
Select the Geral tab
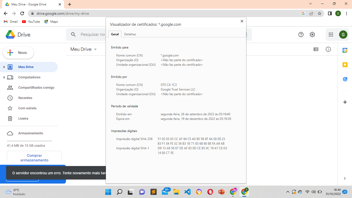click(115, 34)
